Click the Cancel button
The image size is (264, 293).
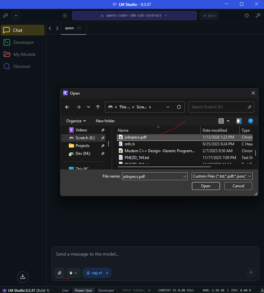(238, 186)
